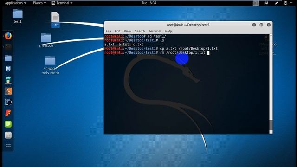Close the terminal window
This screenshot has height=167, width=297.
point(269,25)
